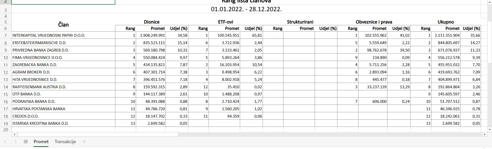492x149 pixels.
Task: Select the date range 01.01.2022. - 28.12.2022. cell
Action: pos(246,9)
